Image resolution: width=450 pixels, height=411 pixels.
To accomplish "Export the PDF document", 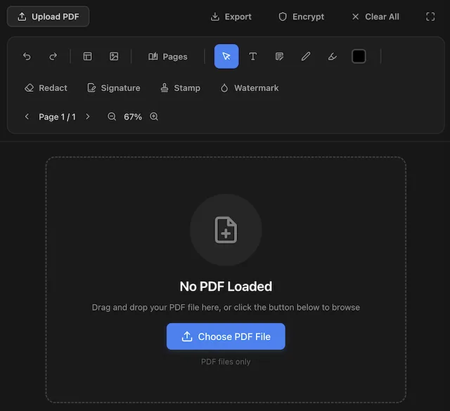I will 231,17.
